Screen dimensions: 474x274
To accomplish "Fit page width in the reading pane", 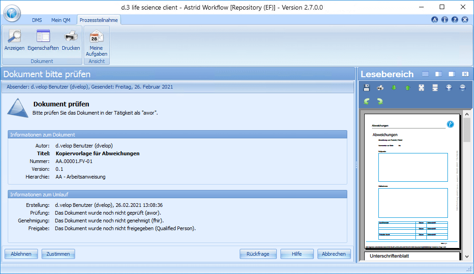I will pyautogui.click(x=435, y=88).
